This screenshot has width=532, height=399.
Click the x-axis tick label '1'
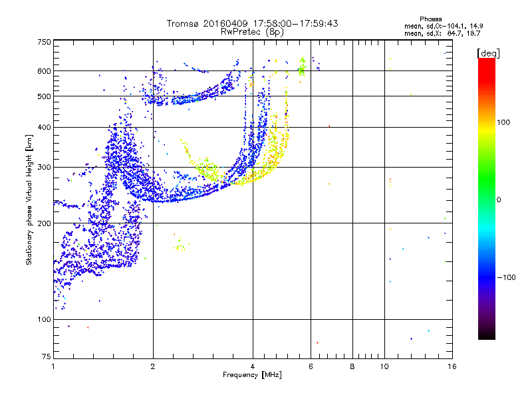point(53,366)
